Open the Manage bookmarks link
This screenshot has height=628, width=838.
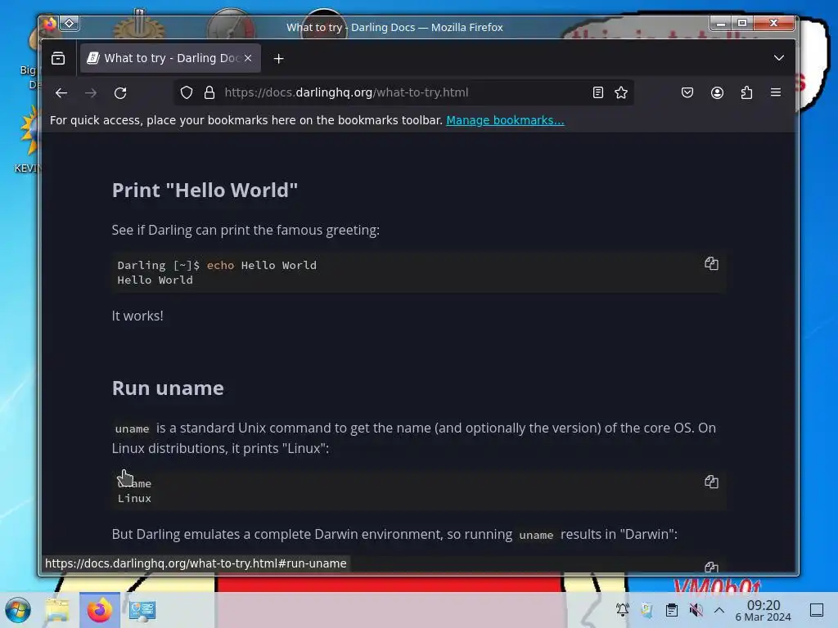[x=505, y=120]
